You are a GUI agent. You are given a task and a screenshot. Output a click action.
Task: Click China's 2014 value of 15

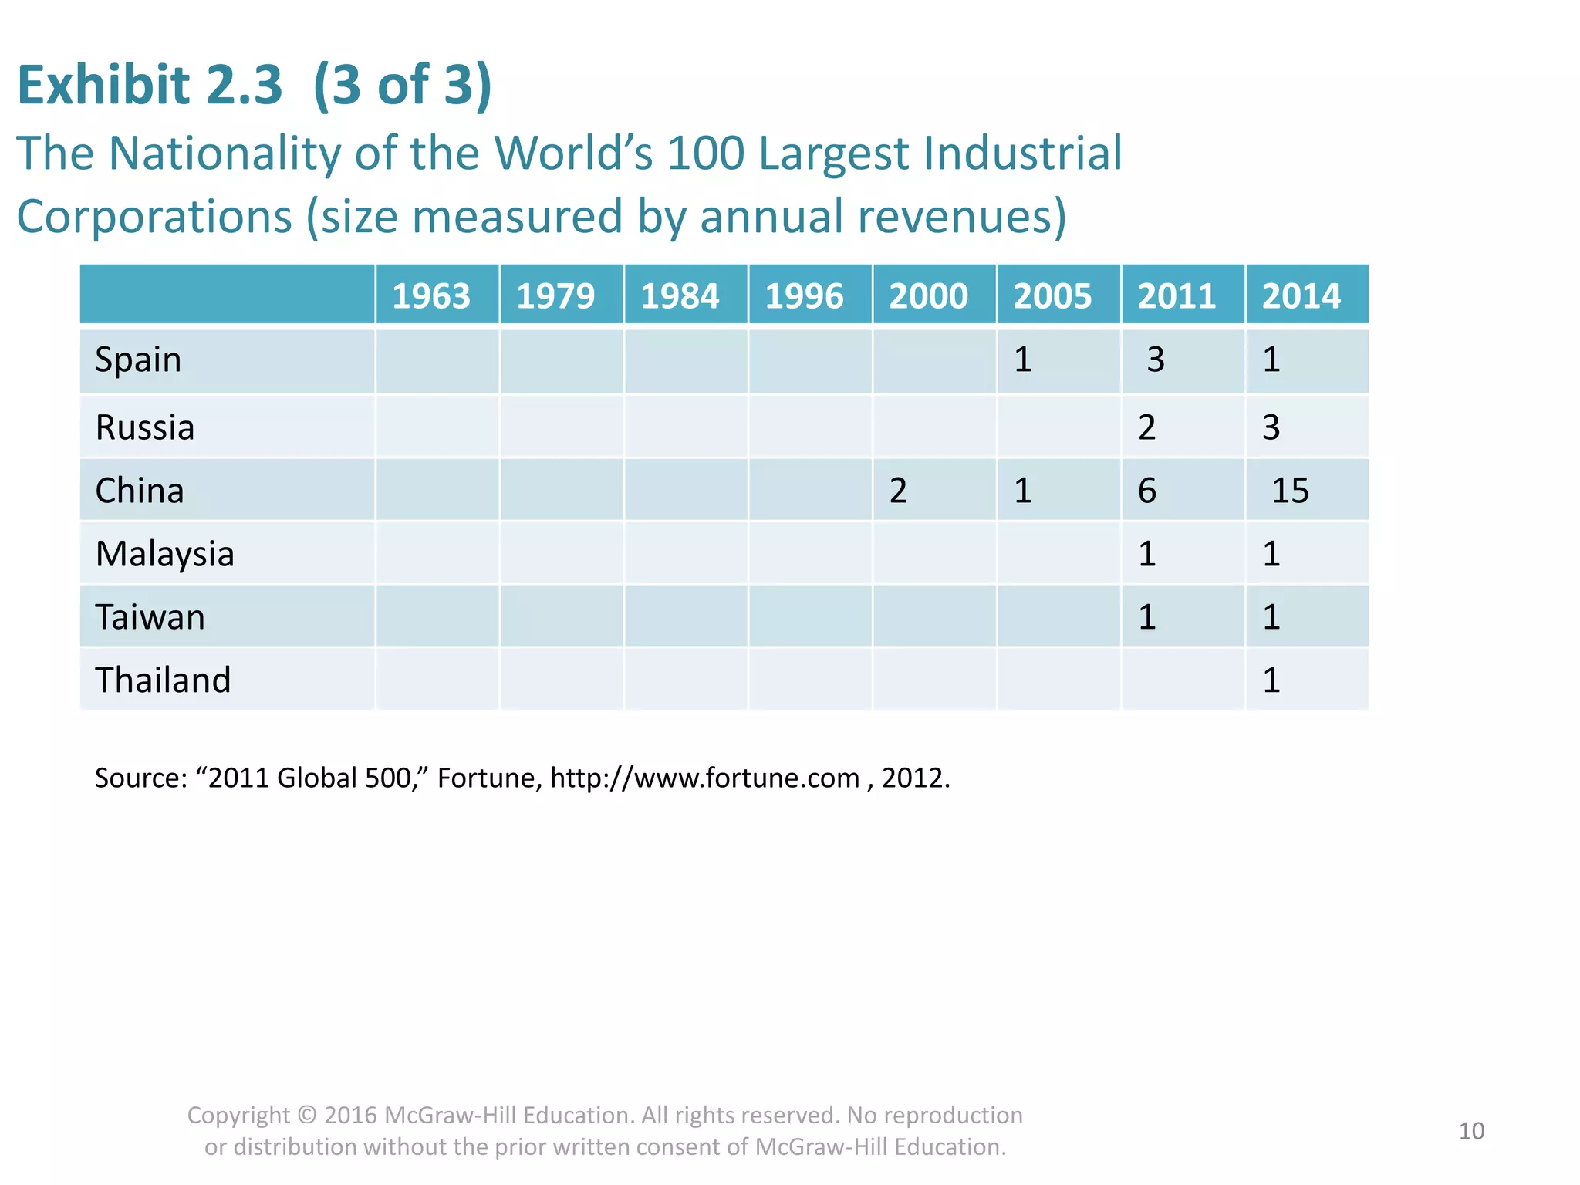tap(1290, 491)
